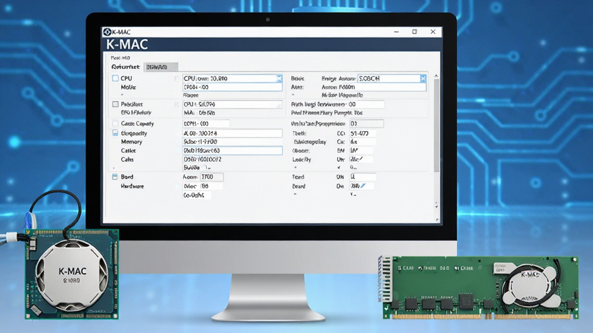Click the K-MAC logo icon in title bar

107,32
